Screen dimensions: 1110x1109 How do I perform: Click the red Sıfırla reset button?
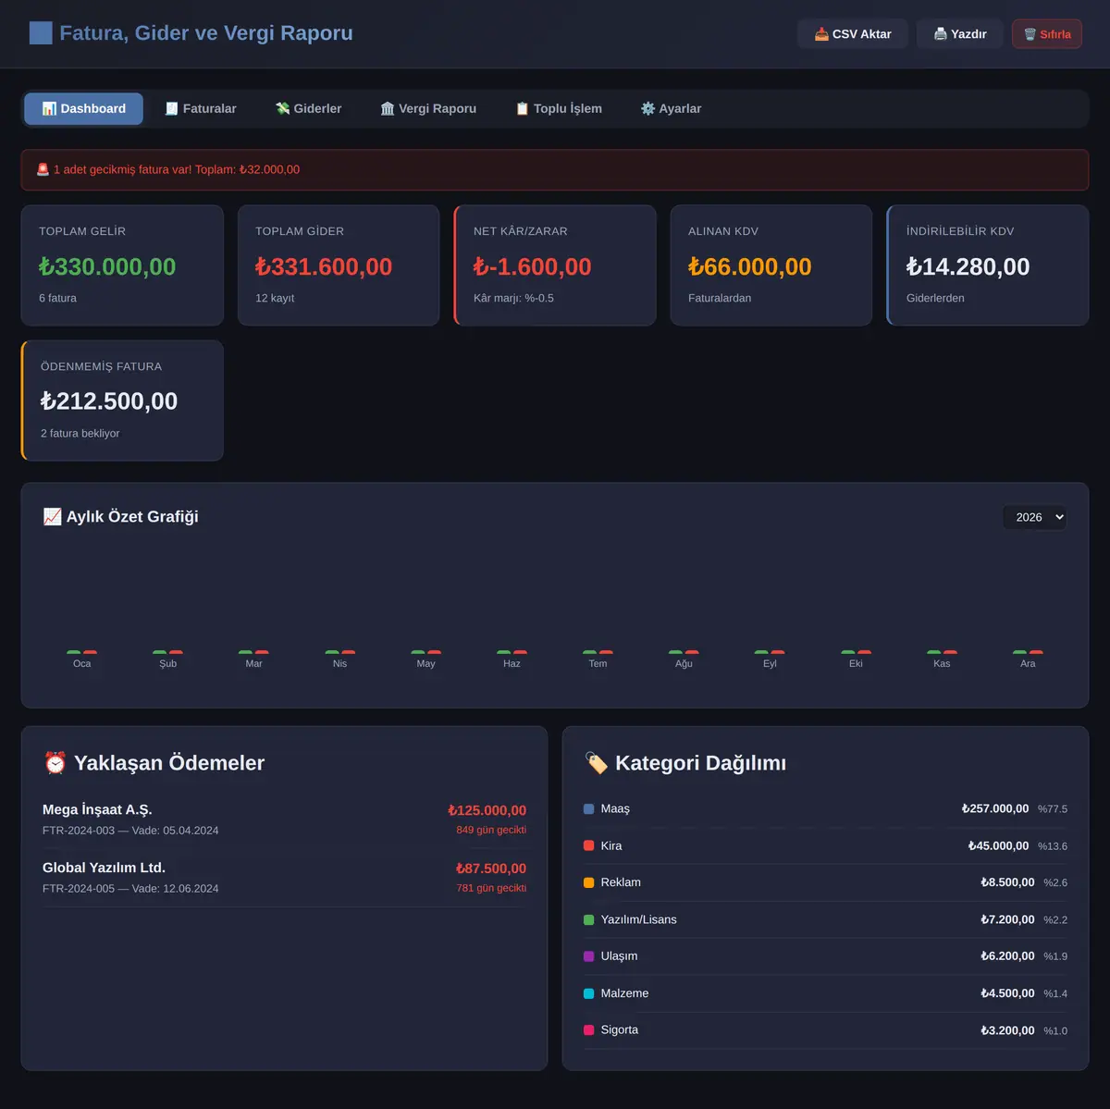click(x=1047, y=34)
